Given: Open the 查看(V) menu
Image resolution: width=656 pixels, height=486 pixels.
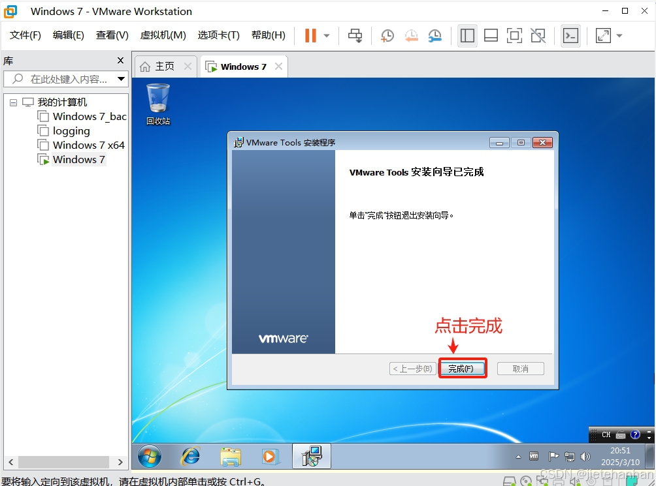Looking at the screenshot, I should coord(112,35).
